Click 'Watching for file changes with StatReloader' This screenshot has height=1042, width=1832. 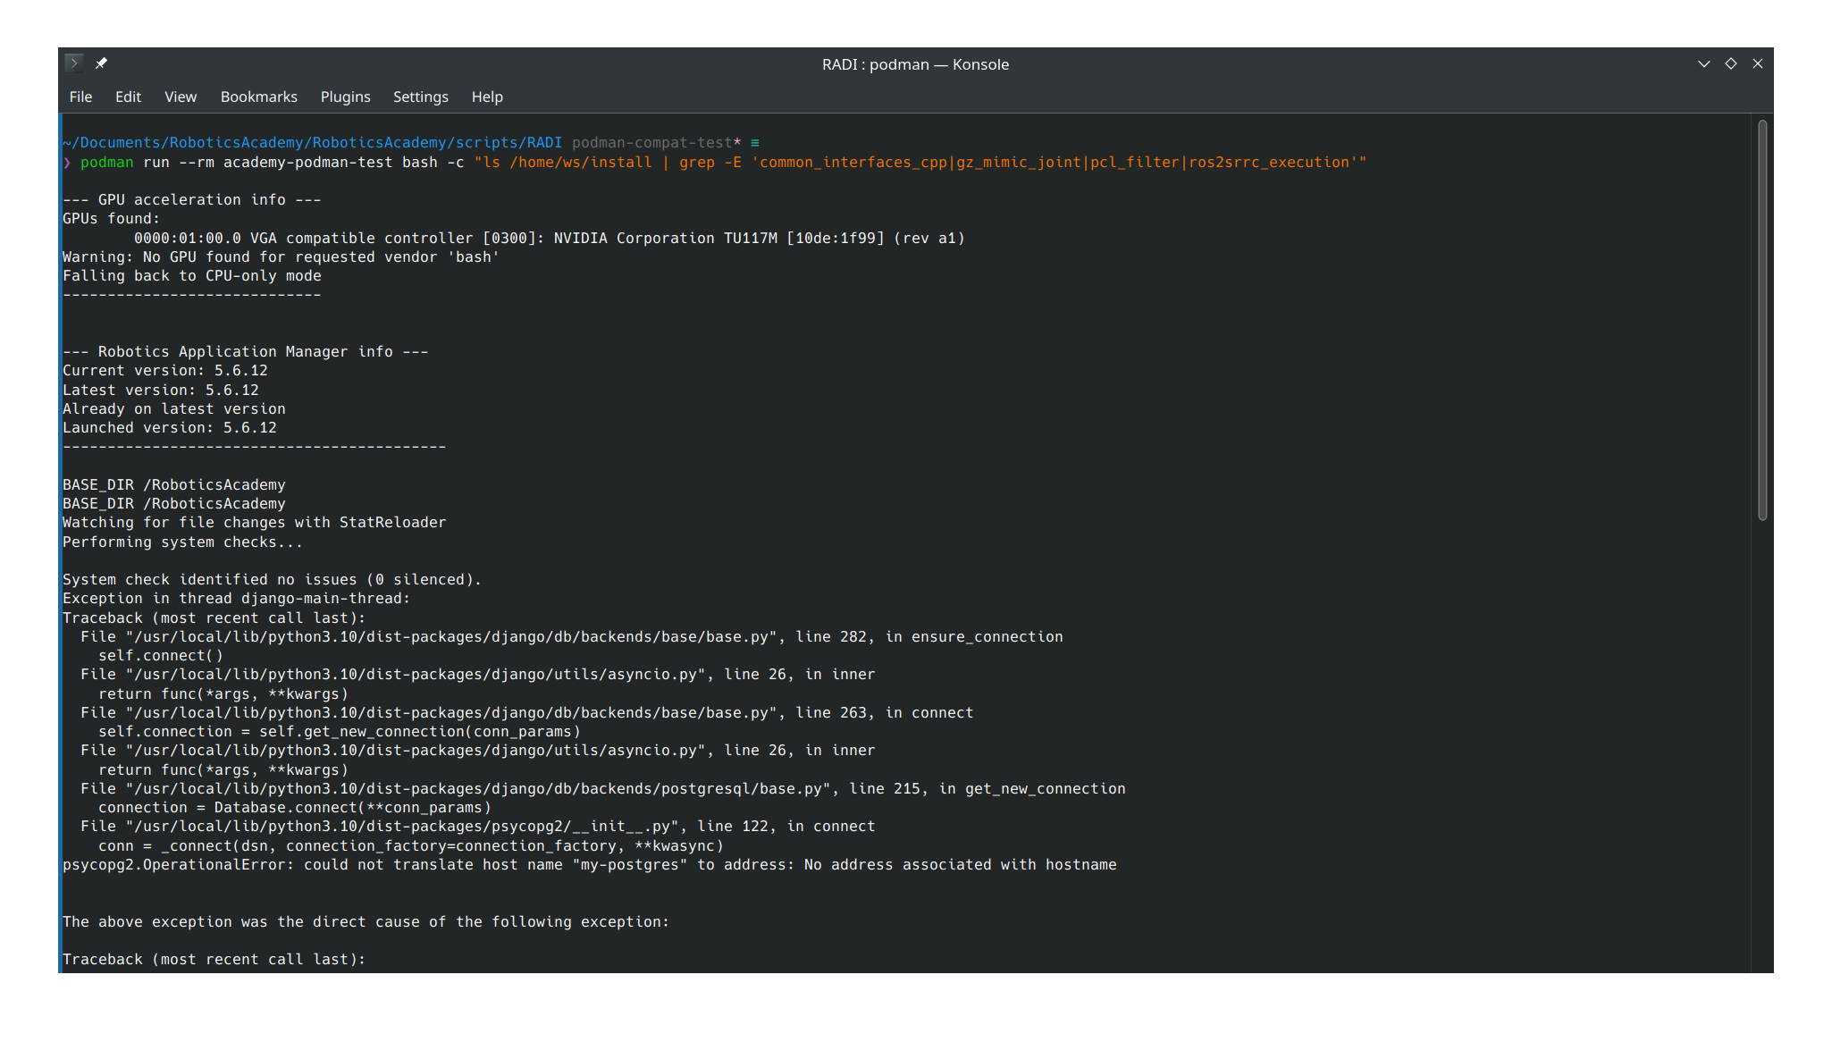point(255,523)
